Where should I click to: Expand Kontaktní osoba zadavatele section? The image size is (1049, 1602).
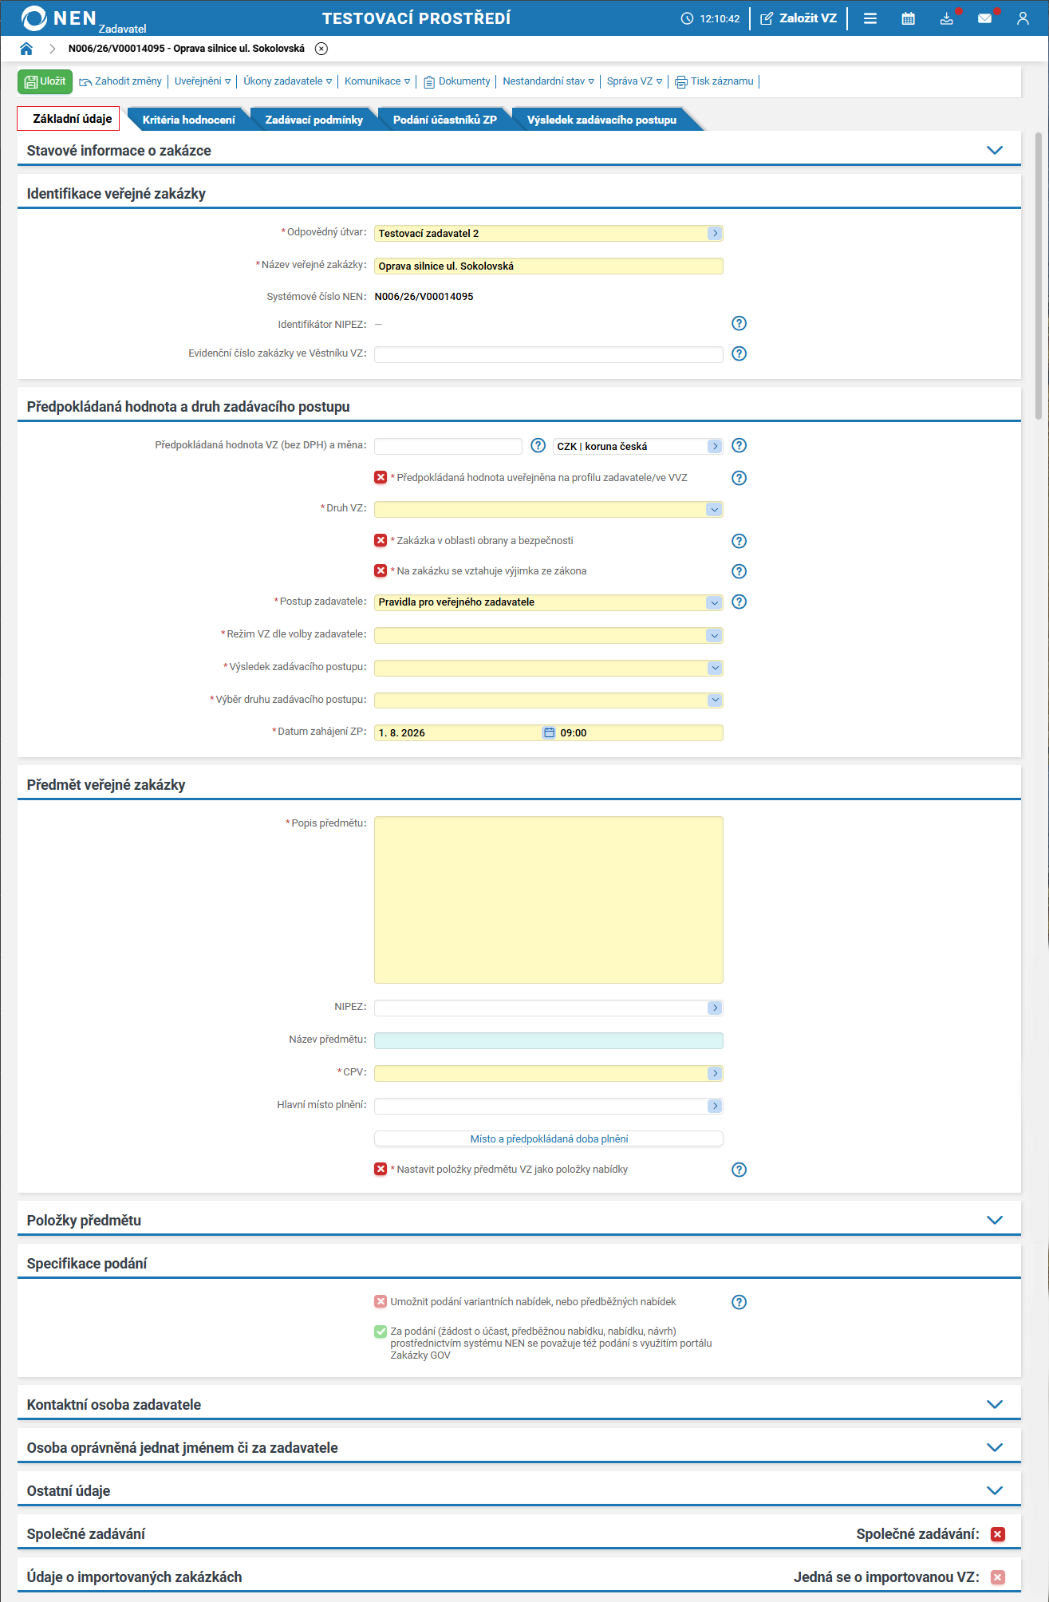pyautogui.click(x=995, y=1404)
